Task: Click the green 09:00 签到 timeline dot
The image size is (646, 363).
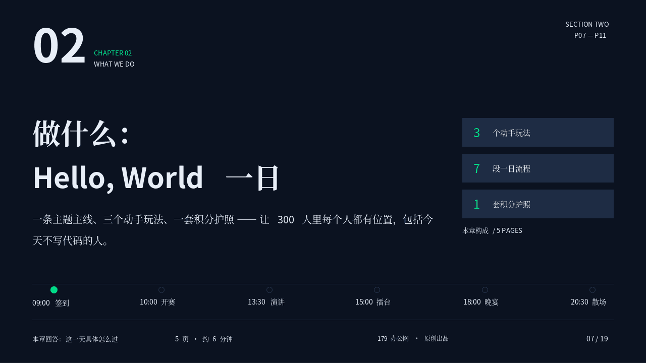Action: tap(54, 290)
